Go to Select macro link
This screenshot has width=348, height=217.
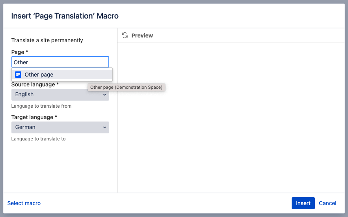tap(24, 203)
